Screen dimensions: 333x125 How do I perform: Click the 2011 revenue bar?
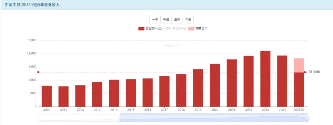coord(64,96)
